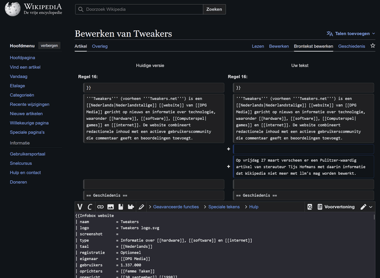The height and width of the screenshot is (278, 380).
Task: Click the reference bookmark icon in toolbar
Action: tap(120, 207)
